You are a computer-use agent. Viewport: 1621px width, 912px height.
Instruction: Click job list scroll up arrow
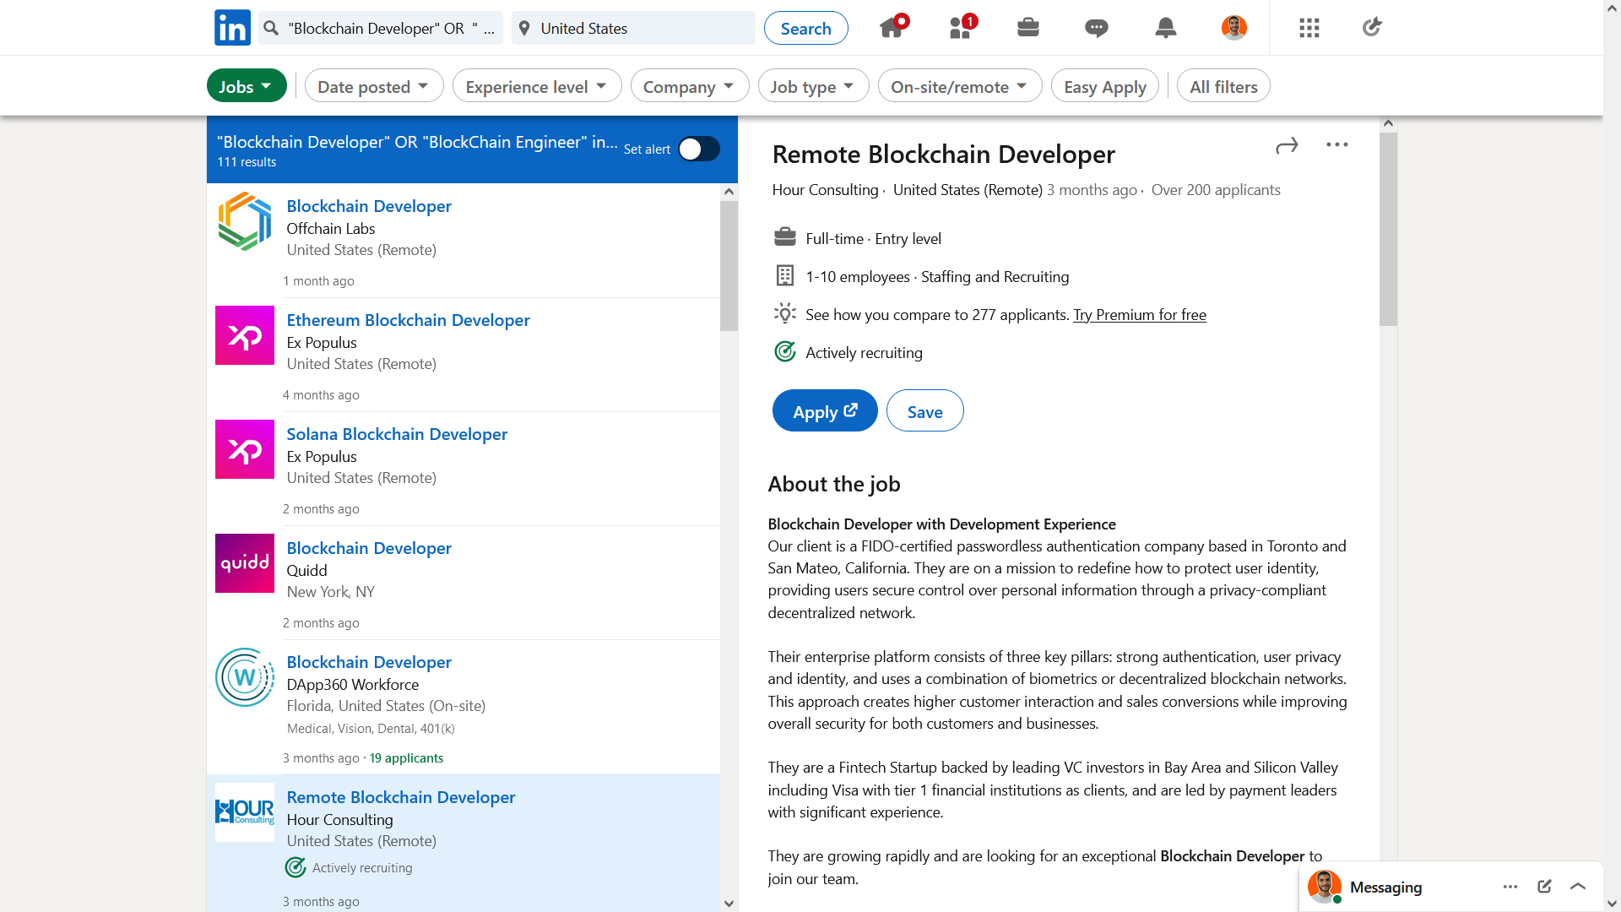tap(729, 192)
